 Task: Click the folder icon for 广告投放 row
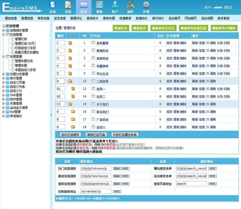(73, 119)
